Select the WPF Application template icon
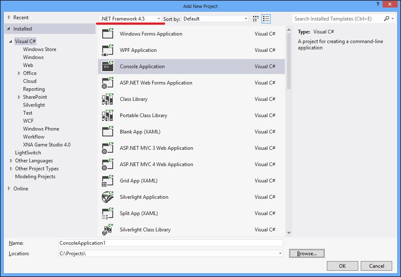This screenshot has width=401, height=277. [x=108, y=50]
